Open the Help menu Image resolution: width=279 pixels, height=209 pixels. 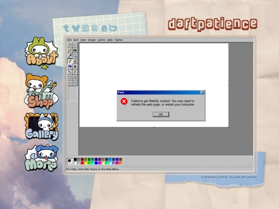[x=110, y=40]
